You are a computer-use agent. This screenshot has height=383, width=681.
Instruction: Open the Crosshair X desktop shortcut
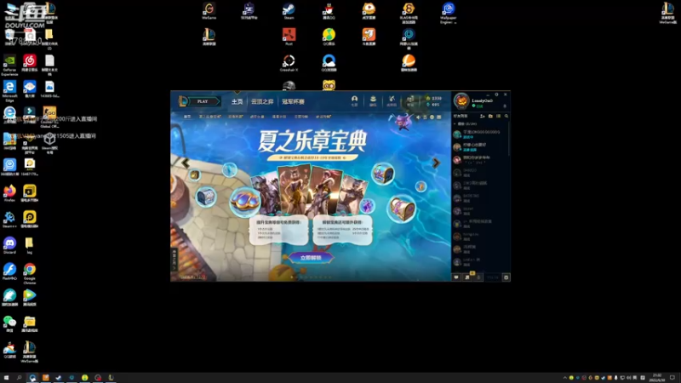[289, 62]
